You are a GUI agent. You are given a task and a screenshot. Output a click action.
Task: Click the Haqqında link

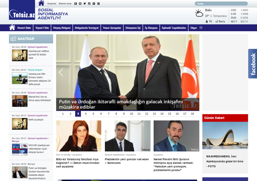tap(51, 3)
